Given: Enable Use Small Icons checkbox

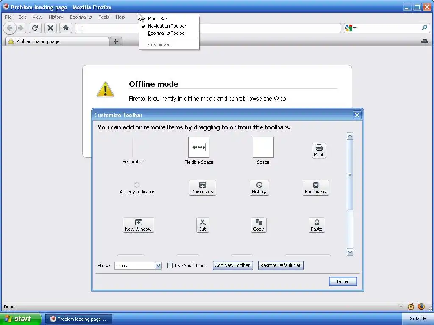Looking at the screenshot, I should coord(170,266).
